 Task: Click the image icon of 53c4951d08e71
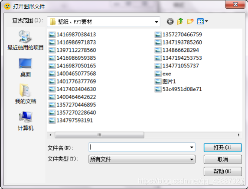pos(158,89)
